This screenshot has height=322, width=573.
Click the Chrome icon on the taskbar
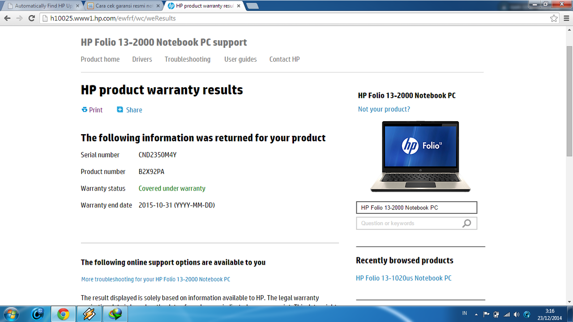tap(63, 314)
